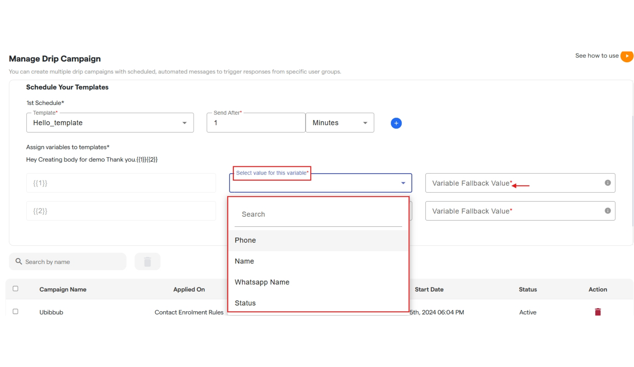The width and height of the screenshot is (634, 367).
Task: Click the dropdown Search field
Action: [318, 214]
